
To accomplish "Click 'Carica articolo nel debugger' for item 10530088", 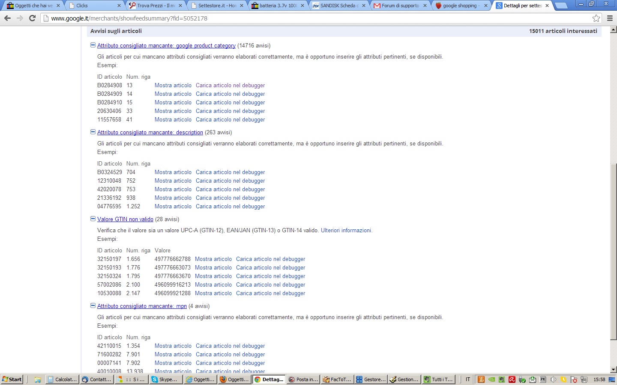I will pyautogui.click(x=270, y=293).
